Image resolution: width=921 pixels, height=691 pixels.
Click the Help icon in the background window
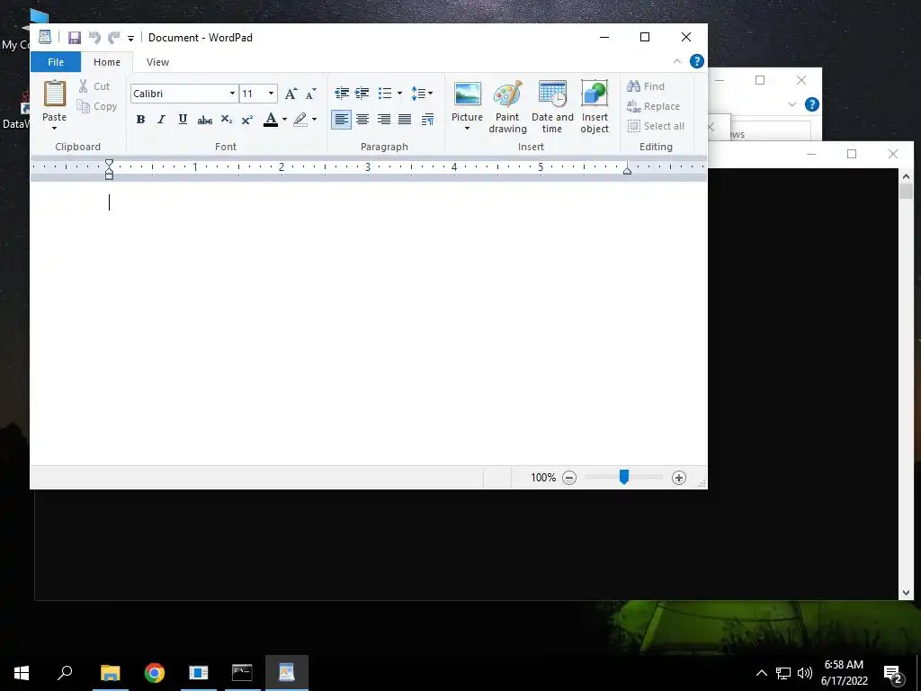click(x=812, y=104)
